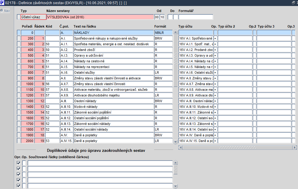Toggle the fourth Opr. checkbox in the bottom list
The width and height of the screenshot is (298, 189).
click(19, 180)
